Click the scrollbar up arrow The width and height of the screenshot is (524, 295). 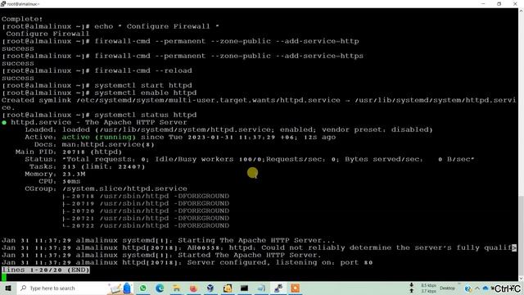click(x=521, y=11)
